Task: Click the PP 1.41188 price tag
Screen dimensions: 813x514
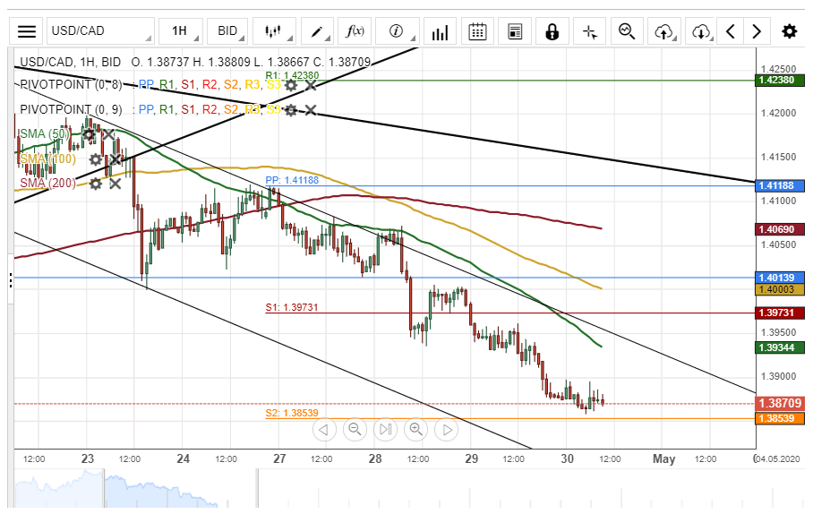Action: pyautogui.click(x=780, y=185)
